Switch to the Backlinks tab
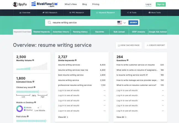Viewport: 179px width, 123px height. [100, 32]
